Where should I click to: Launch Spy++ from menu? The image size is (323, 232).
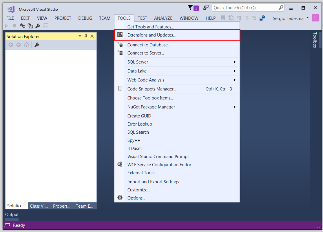pos(177,140)
